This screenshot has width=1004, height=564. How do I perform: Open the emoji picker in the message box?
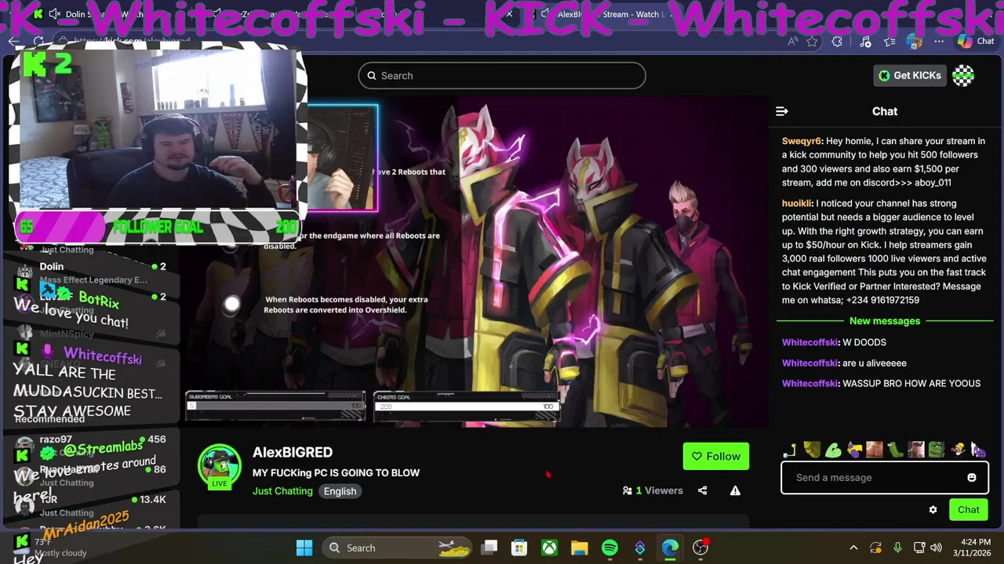click(972, 478)
